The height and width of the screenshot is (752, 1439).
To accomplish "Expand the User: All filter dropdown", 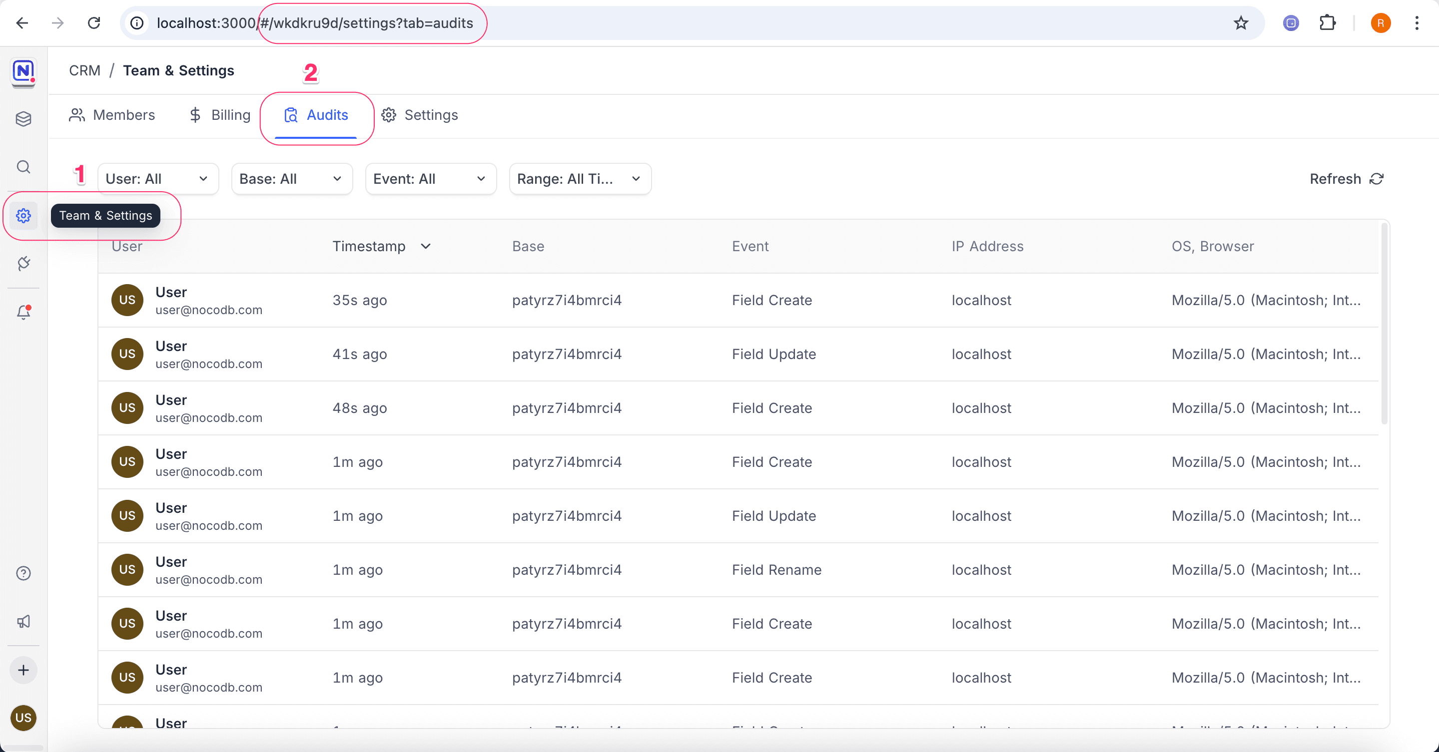I will click(157, 179).
